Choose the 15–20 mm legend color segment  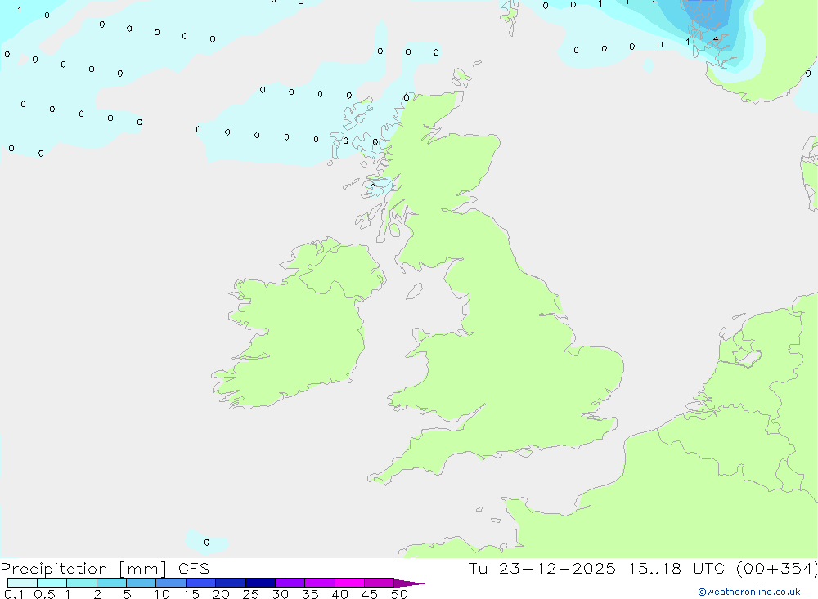pos(201,583)
